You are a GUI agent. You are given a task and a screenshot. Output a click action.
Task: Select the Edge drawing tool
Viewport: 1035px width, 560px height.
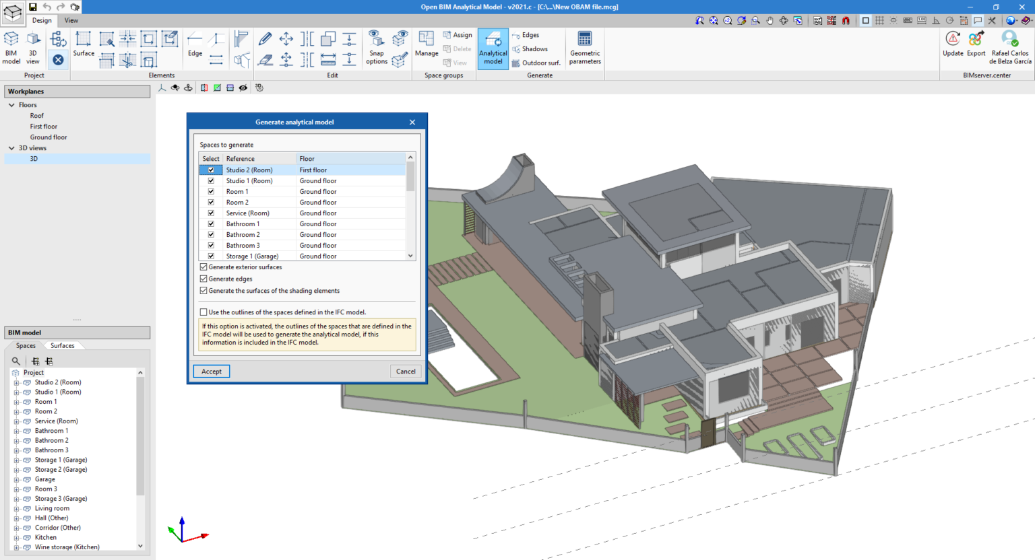(x=194, y=46)
